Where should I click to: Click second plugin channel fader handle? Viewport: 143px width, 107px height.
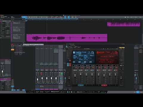pos(81,74)
